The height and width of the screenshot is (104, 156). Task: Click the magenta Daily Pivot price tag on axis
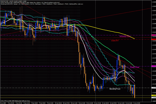tap(154, 66)
